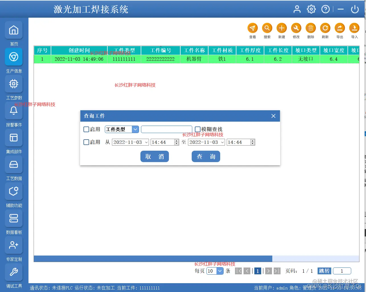Image resolution: width=366 pixels, height=292 pixels.
Task: Click the page jump input box
Action: coord(342,271)
